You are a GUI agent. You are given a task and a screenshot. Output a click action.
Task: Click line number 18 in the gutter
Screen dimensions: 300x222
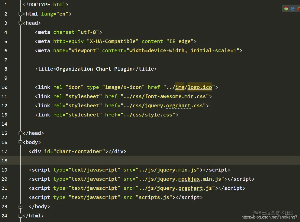coord(4,161)
